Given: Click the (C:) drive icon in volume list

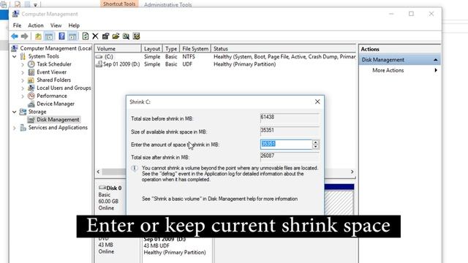Looking at the screenshot, I should pyautogui.click(x=99, y=57).
